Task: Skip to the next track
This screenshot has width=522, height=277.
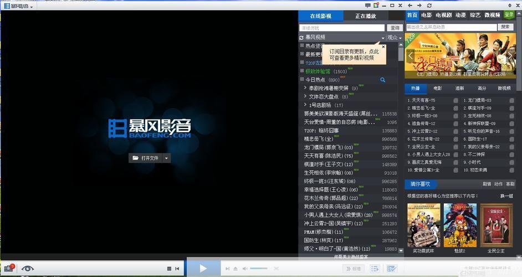Action: pos(227,269)
